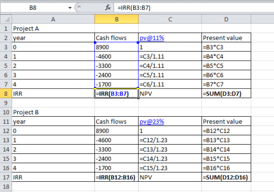274x192 pixels.
Task: Click cell with =B5*C5
Action: click(x=226, y=65)
